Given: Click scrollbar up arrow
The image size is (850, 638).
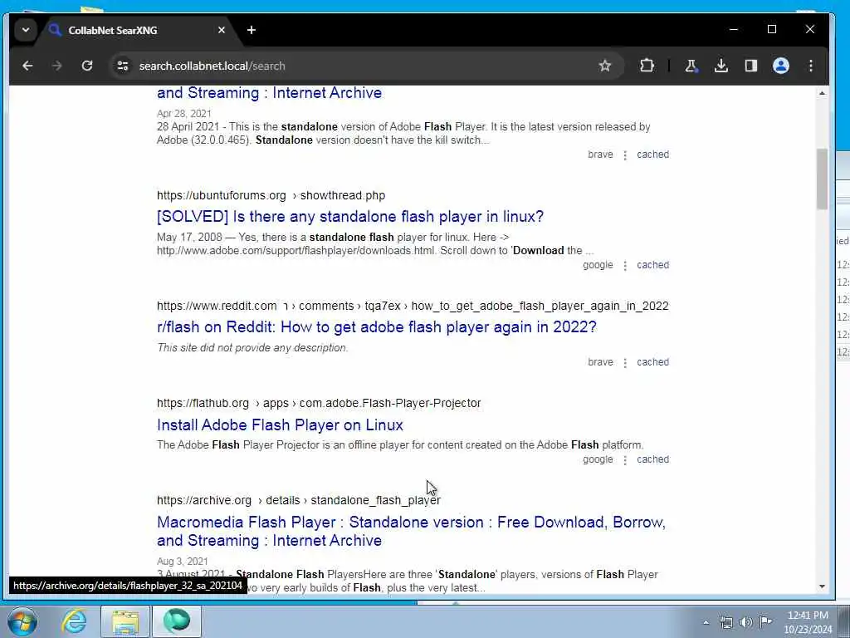Looking at the screenshot, I should pyautogui.click(x=823, y=93).
